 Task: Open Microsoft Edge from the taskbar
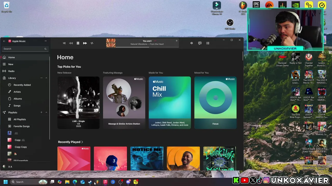75,182
